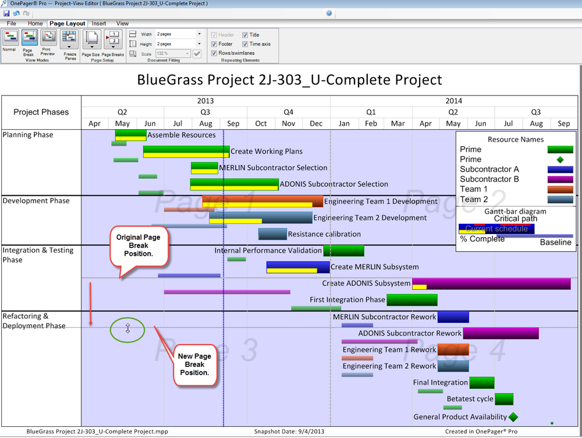Open the Height pages combo box
The width and height of the screenshot is (582, 438).
tap(179, 44)
